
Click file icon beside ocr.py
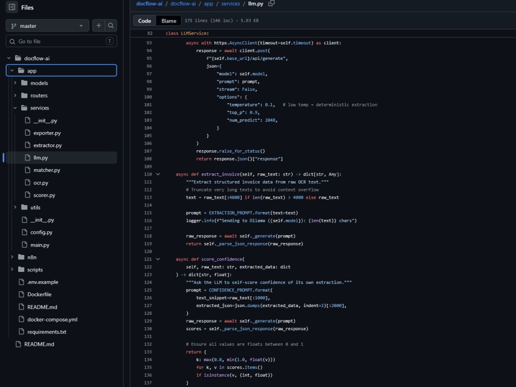click(28, 182)
